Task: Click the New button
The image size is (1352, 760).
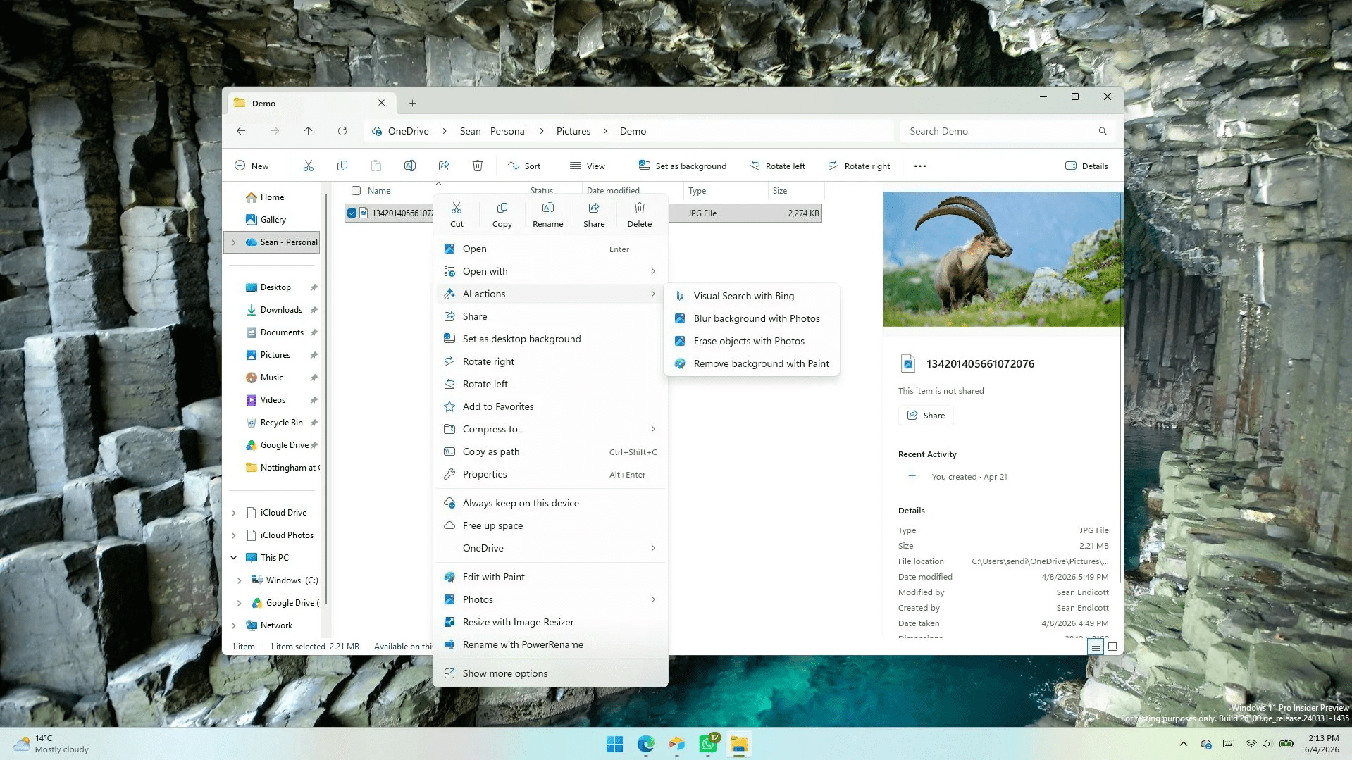Action: coord(252,166)
